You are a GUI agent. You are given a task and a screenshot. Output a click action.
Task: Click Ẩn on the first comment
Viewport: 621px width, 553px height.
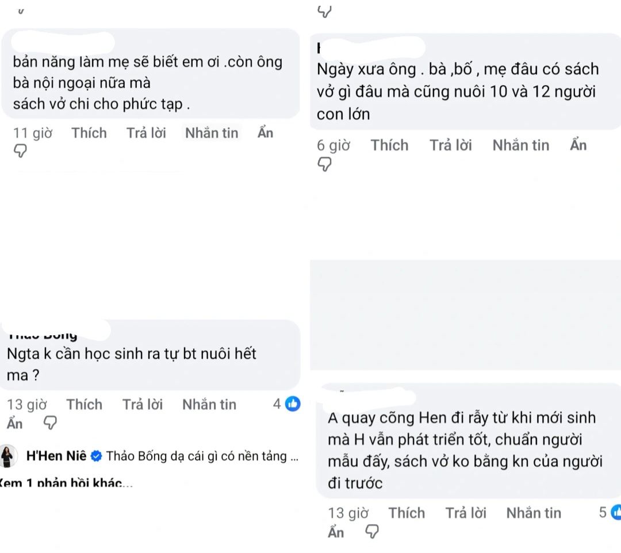(x=264, y=133)
